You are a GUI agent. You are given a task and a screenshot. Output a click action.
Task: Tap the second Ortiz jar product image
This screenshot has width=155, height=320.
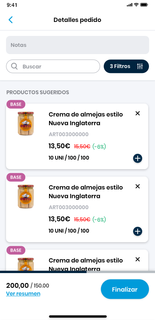[x=26, y=197]
